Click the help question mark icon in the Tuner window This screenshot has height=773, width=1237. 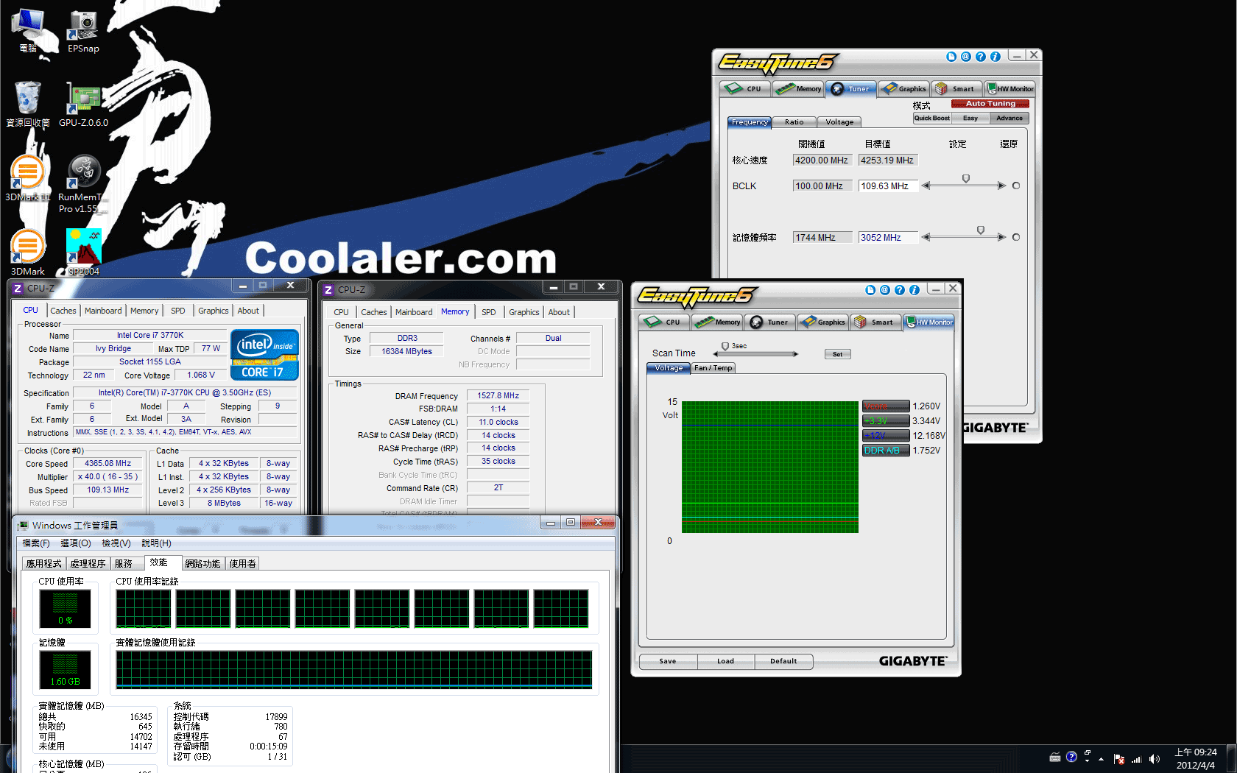pyautogui.click(x=980, y=57)
